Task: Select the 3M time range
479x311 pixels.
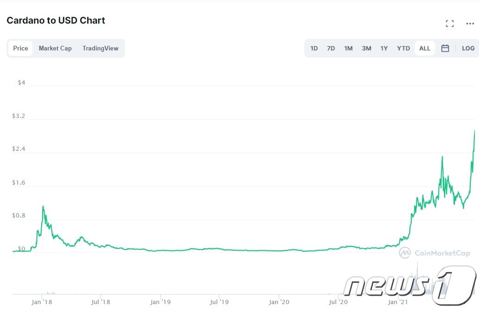Action: coord(366,48)
